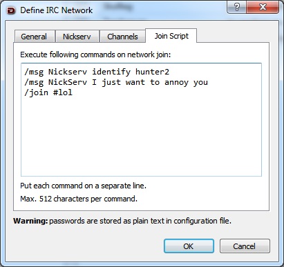284x267 pixels.
Task: Click the red application icon in title bar
Action: 11,10
